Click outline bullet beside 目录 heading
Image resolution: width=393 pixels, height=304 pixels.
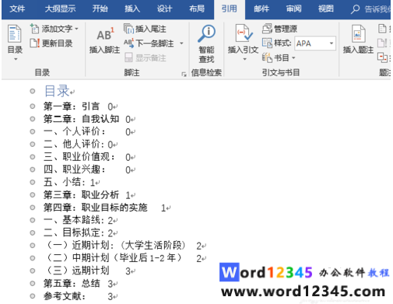tap(33, 91)
